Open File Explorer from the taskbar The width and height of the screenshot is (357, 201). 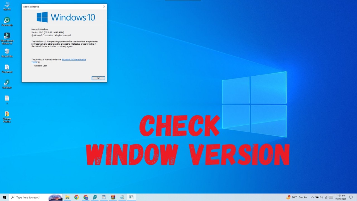click(x=67, y=197)
